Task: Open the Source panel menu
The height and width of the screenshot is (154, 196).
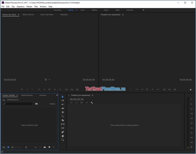Action: [x=18, y=15]
